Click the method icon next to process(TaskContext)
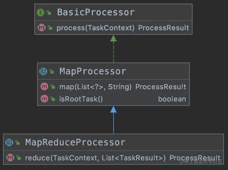228x170 pixels. 41,28
